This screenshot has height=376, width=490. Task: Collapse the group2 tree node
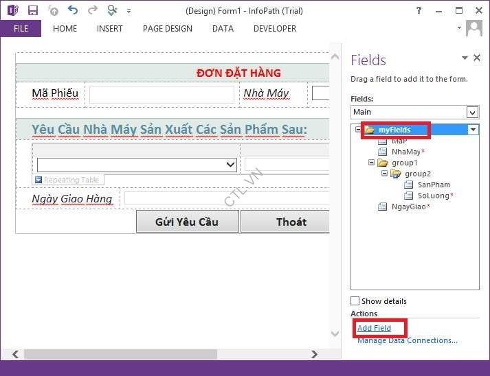[x=385, y=174]
